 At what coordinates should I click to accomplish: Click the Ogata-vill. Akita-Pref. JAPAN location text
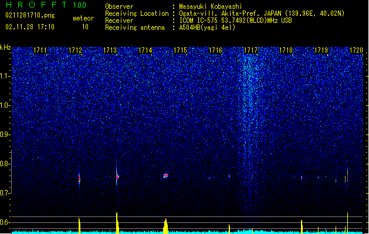coord(262,13)
